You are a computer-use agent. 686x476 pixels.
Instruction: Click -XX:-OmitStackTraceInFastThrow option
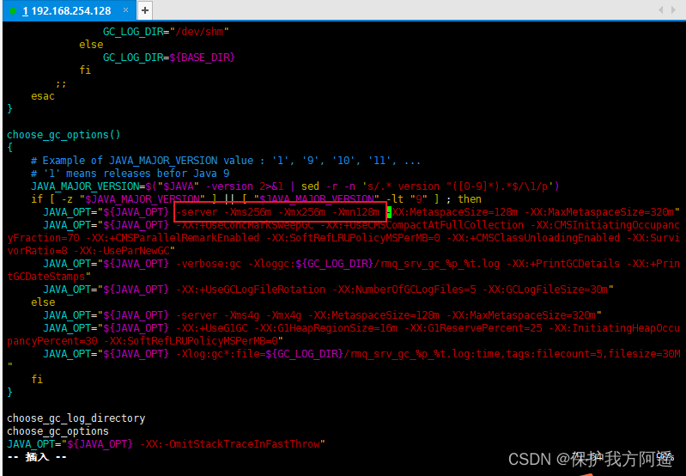click(x=230, y=444)
